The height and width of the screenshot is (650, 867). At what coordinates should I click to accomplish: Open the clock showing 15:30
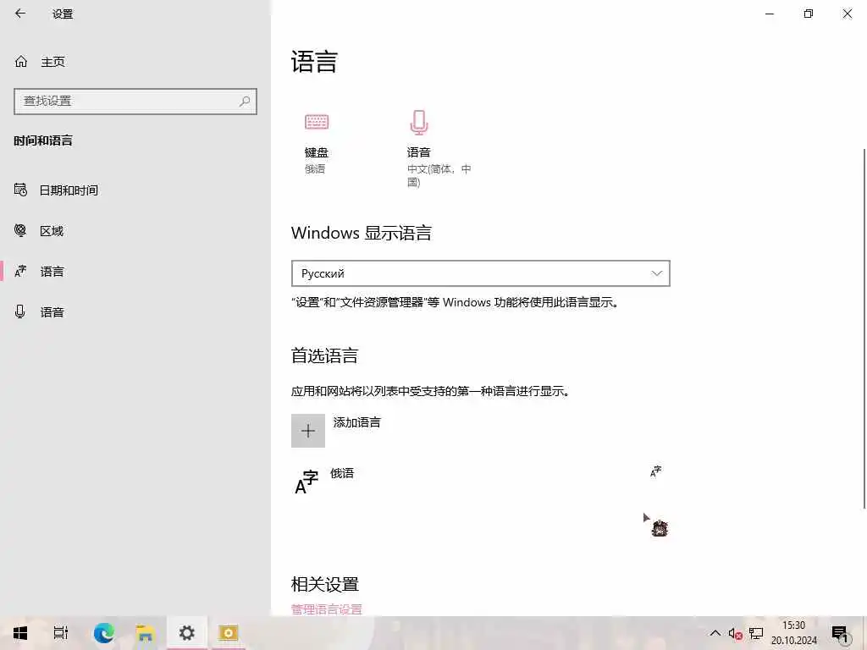[794, 633]
